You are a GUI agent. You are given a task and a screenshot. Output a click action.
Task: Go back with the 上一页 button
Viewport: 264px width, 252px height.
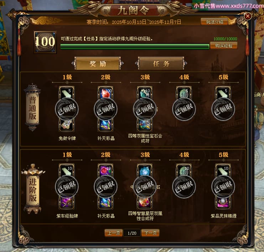114,233
